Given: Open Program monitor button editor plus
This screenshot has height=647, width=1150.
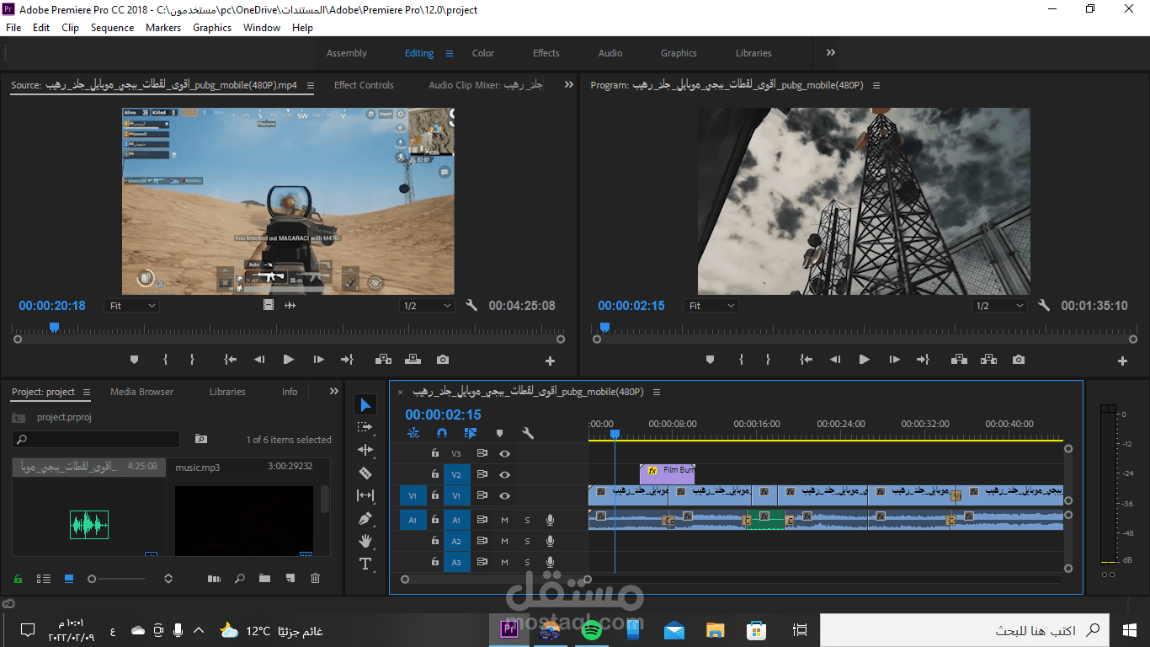Looking at the screenshot, I should click(1122, 361).
